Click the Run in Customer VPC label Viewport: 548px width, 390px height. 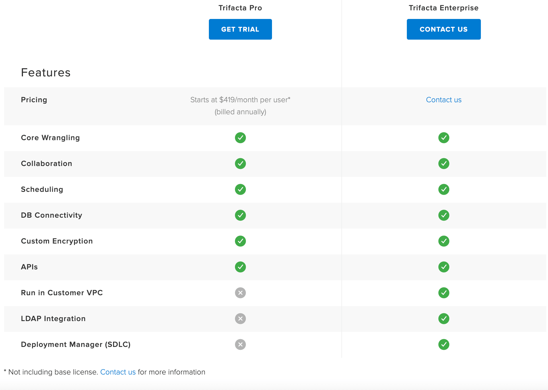tap(62, 293)
